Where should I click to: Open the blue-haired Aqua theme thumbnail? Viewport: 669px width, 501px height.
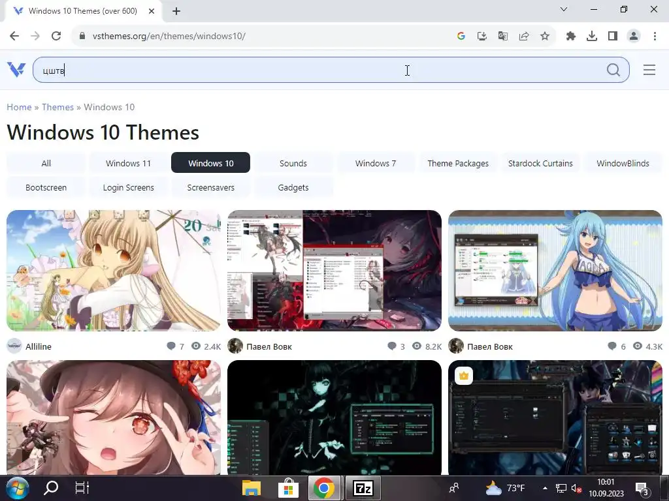(555, 271)
